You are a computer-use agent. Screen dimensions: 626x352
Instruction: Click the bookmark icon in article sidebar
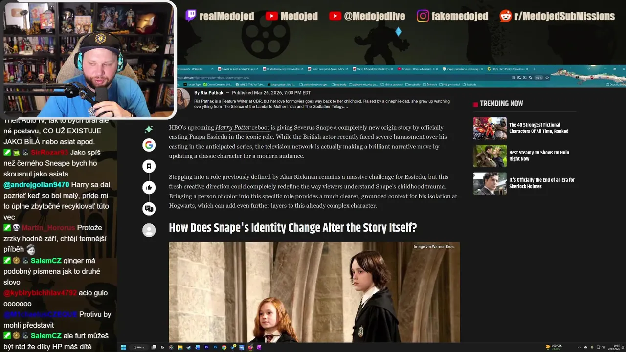point(149,166)
